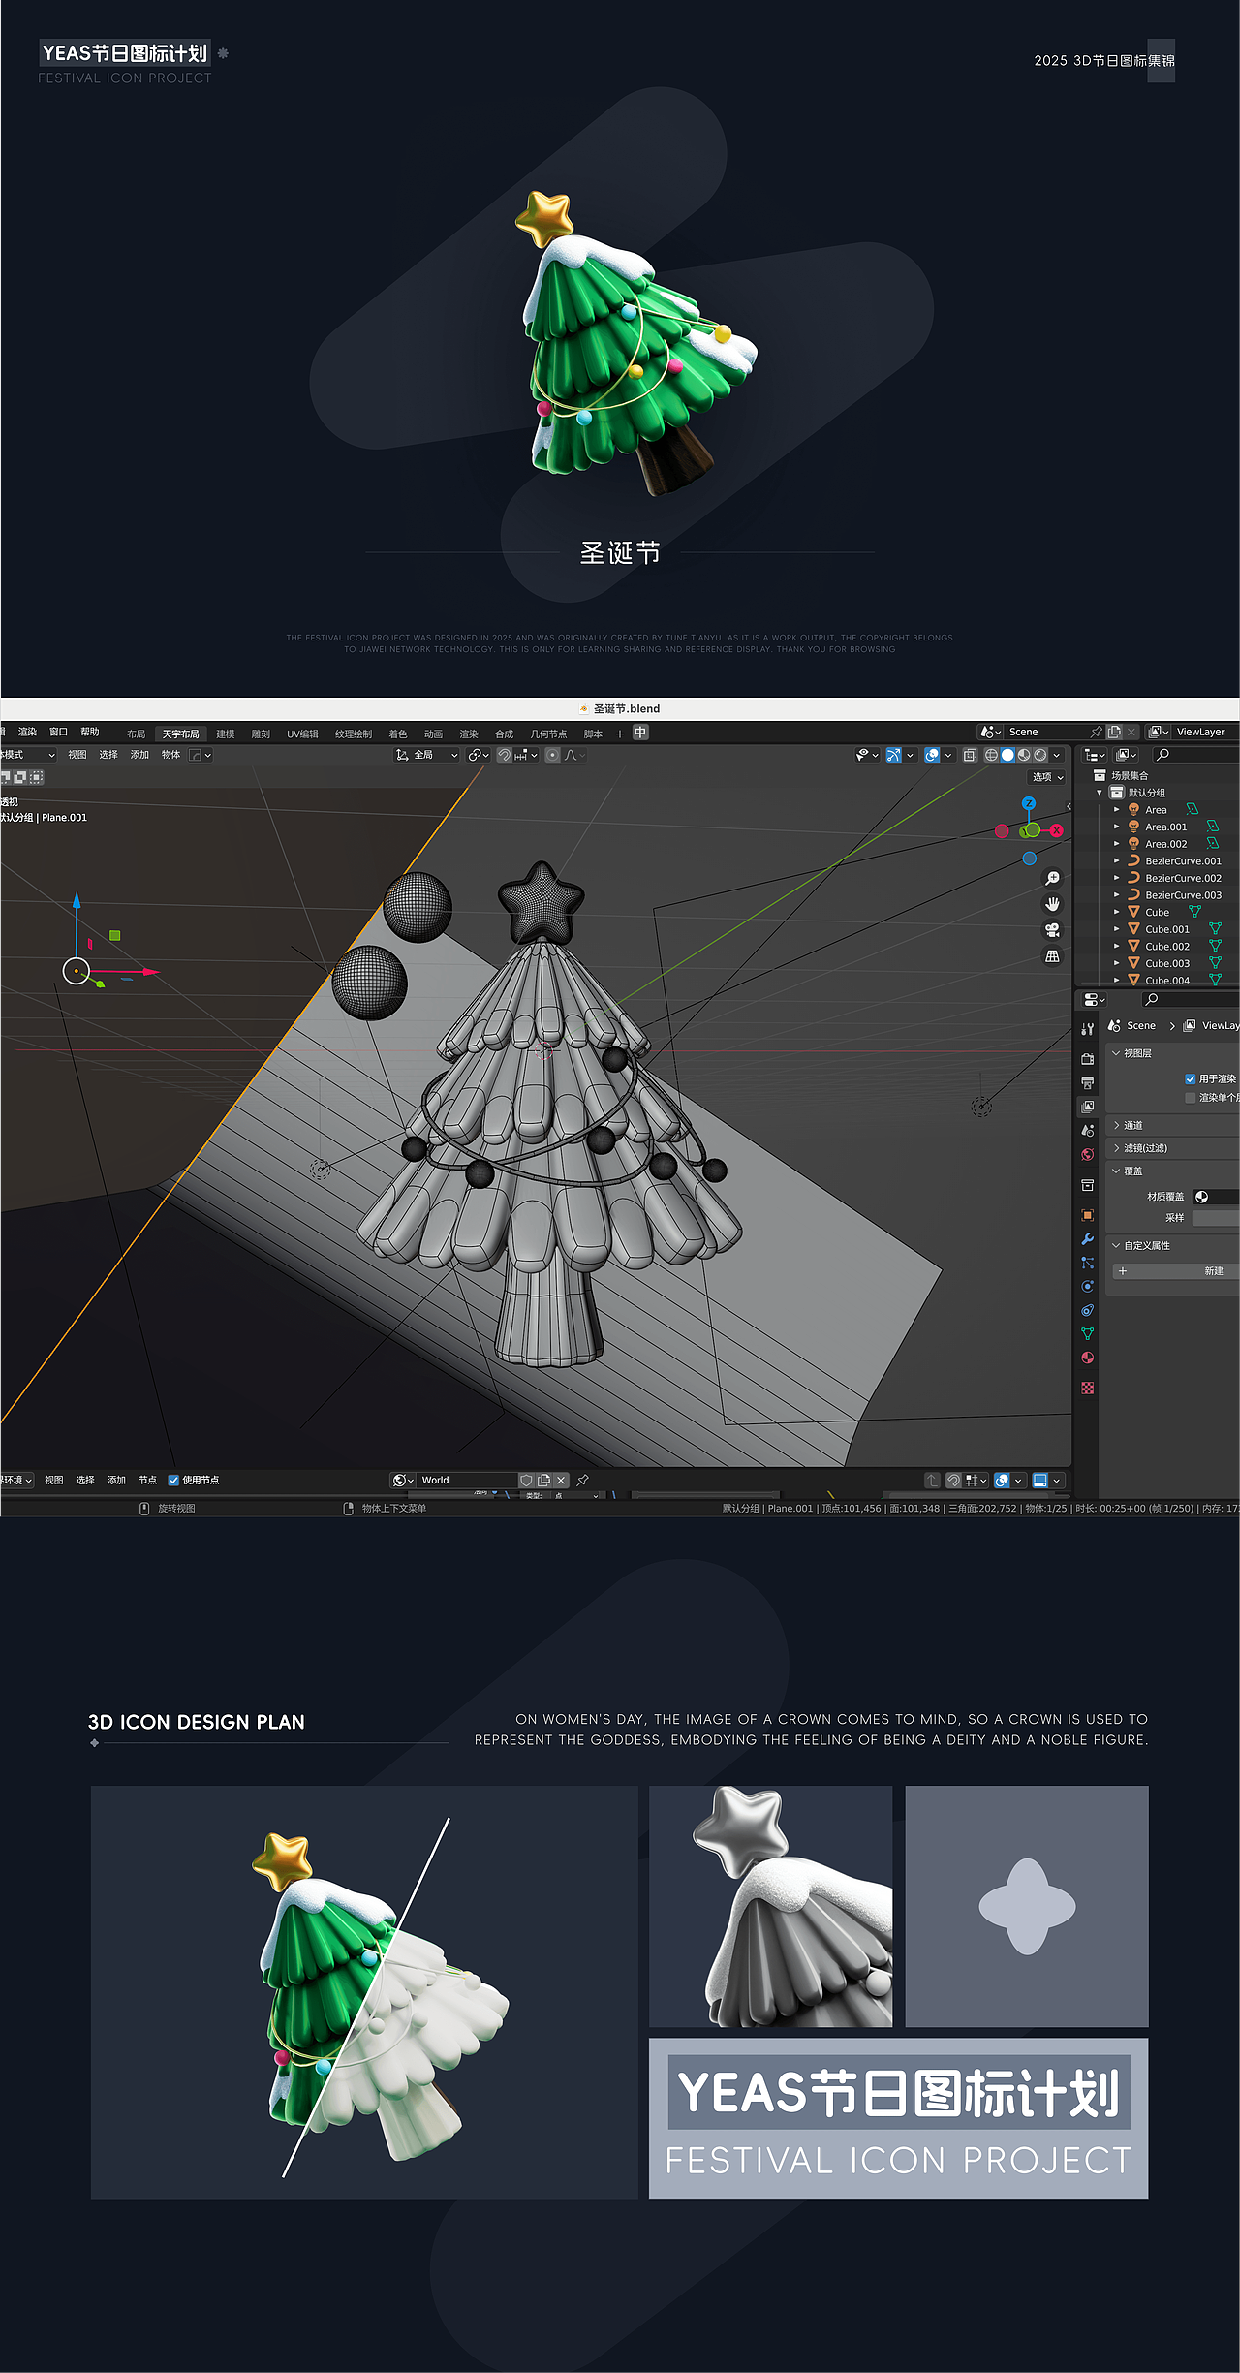Add a new workspace with plus button

620,734
